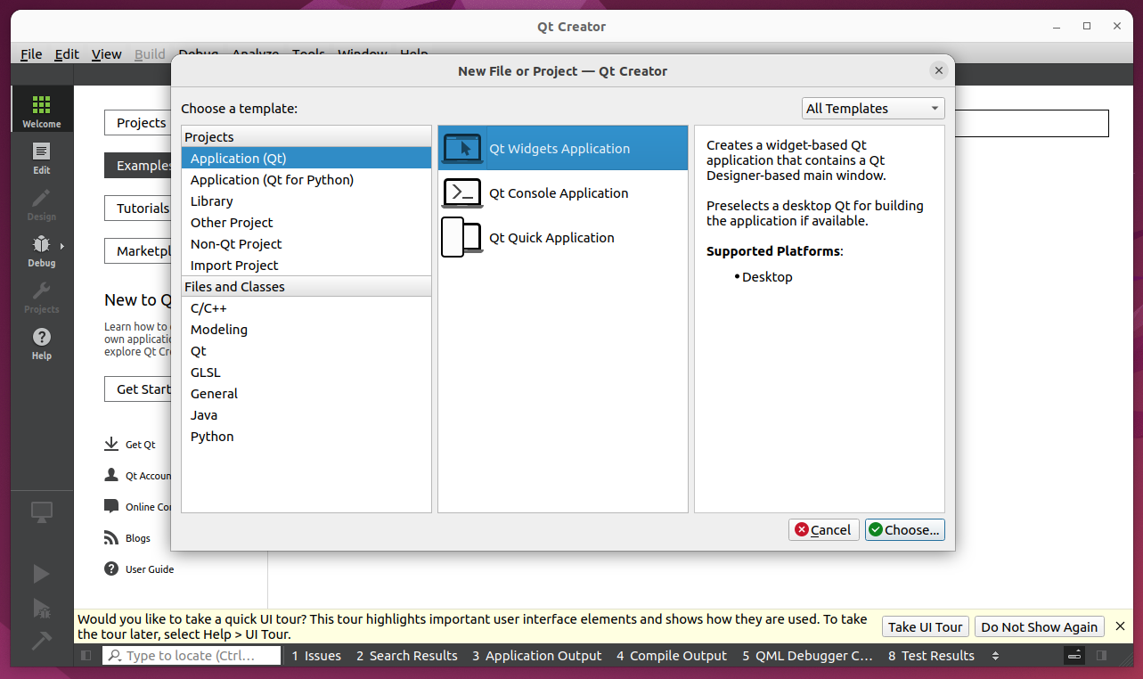This screenshot has width=1143, height=679.
Task: Click the Start Debugging run icon
Action: click(x=42, y=608)
